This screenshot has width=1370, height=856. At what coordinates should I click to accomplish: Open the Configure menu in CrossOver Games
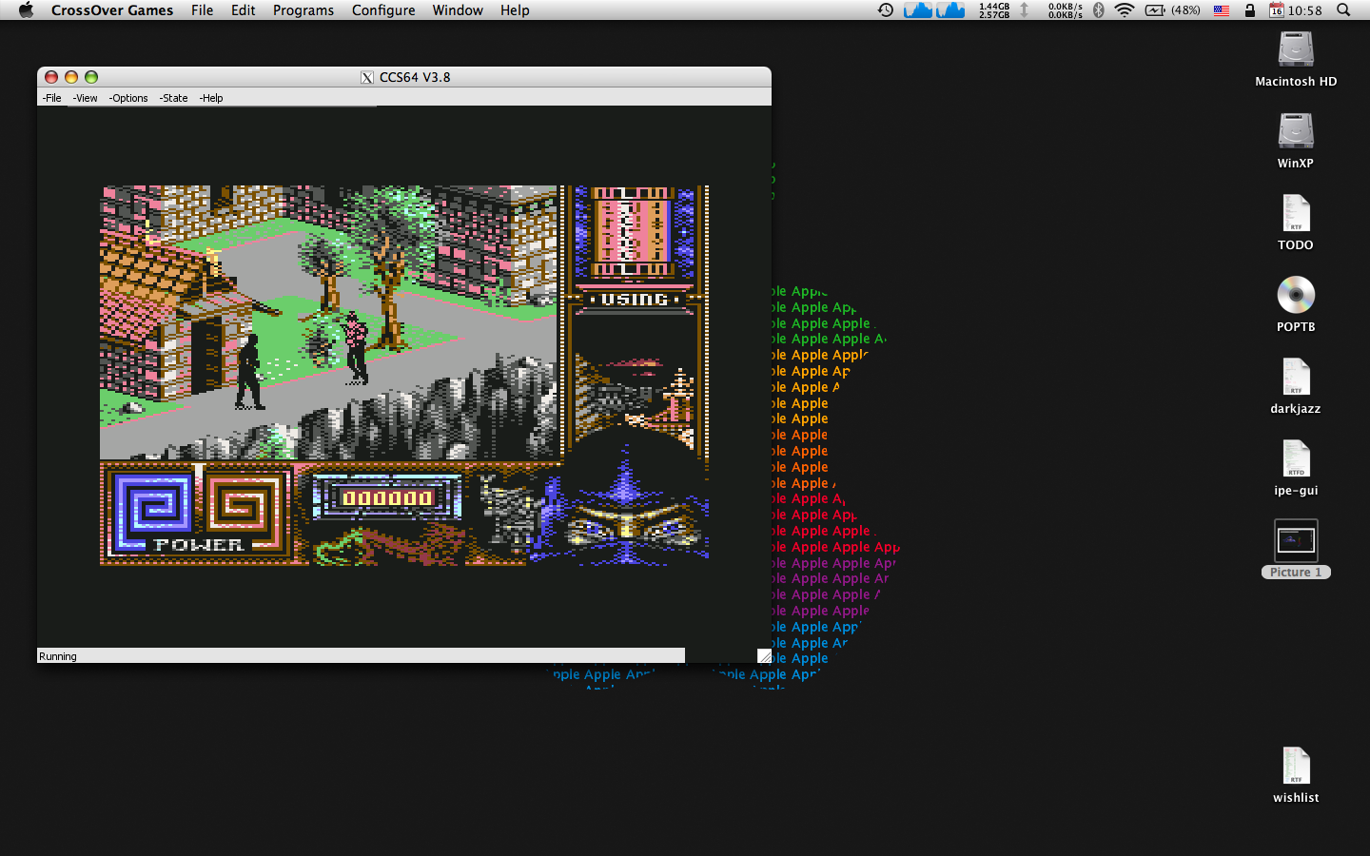point(382,10)
